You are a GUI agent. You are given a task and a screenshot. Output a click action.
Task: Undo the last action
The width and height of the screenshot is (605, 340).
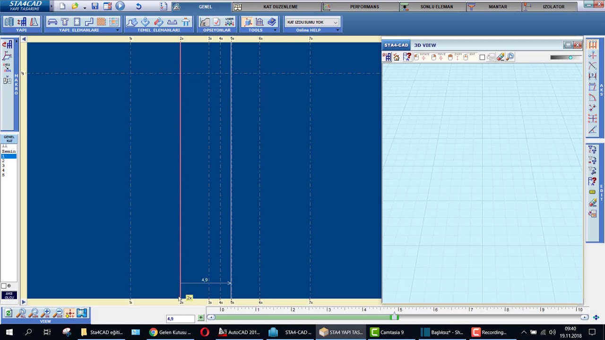(138, 6)
